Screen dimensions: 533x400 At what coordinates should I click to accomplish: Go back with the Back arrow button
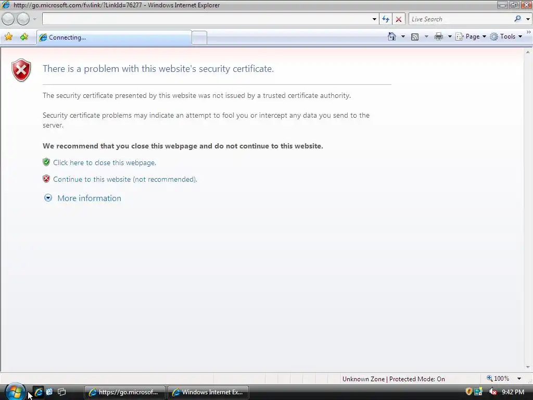coord(8,19)
